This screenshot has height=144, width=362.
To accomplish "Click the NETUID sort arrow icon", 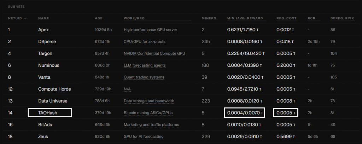I will tap(25, 18).
